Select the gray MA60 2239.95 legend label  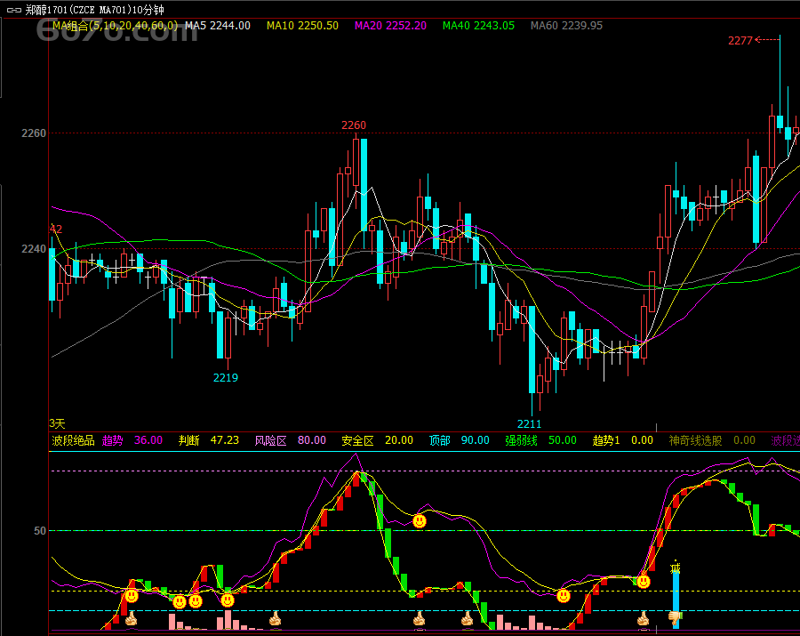click(566, 26)
